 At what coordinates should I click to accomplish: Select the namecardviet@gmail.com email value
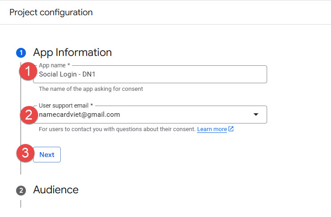pyautogui.click(x=80, y=115)
